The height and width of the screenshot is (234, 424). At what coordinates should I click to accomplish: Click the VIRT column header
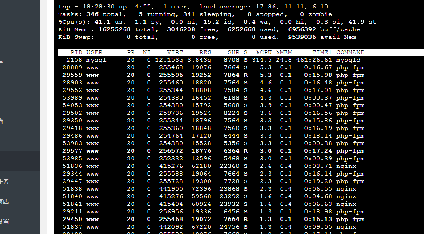(x=175, y=52)
